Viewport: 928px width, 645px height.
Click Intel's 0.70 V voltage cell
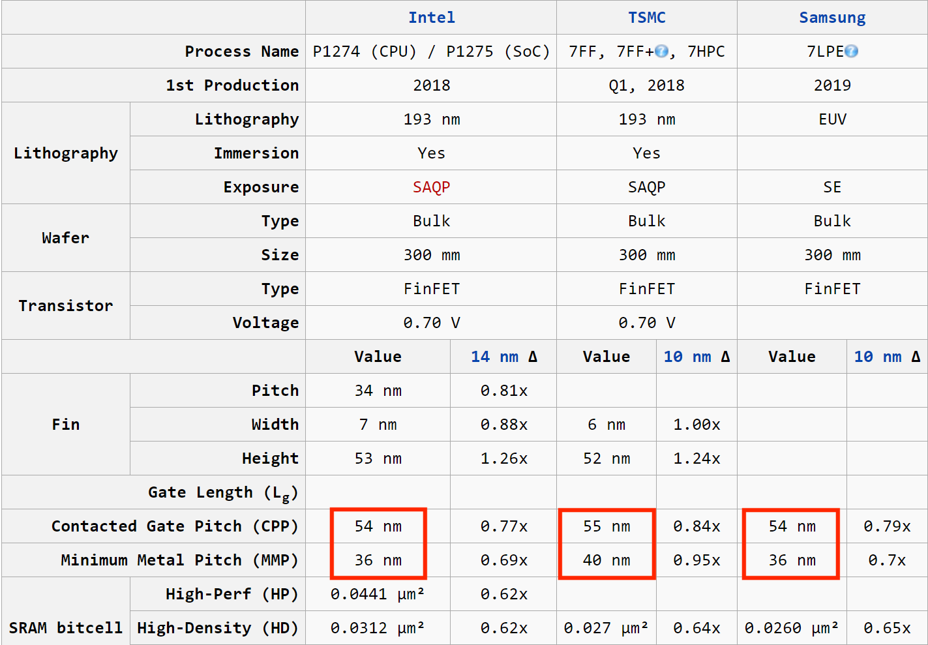[x=432, y=323]
